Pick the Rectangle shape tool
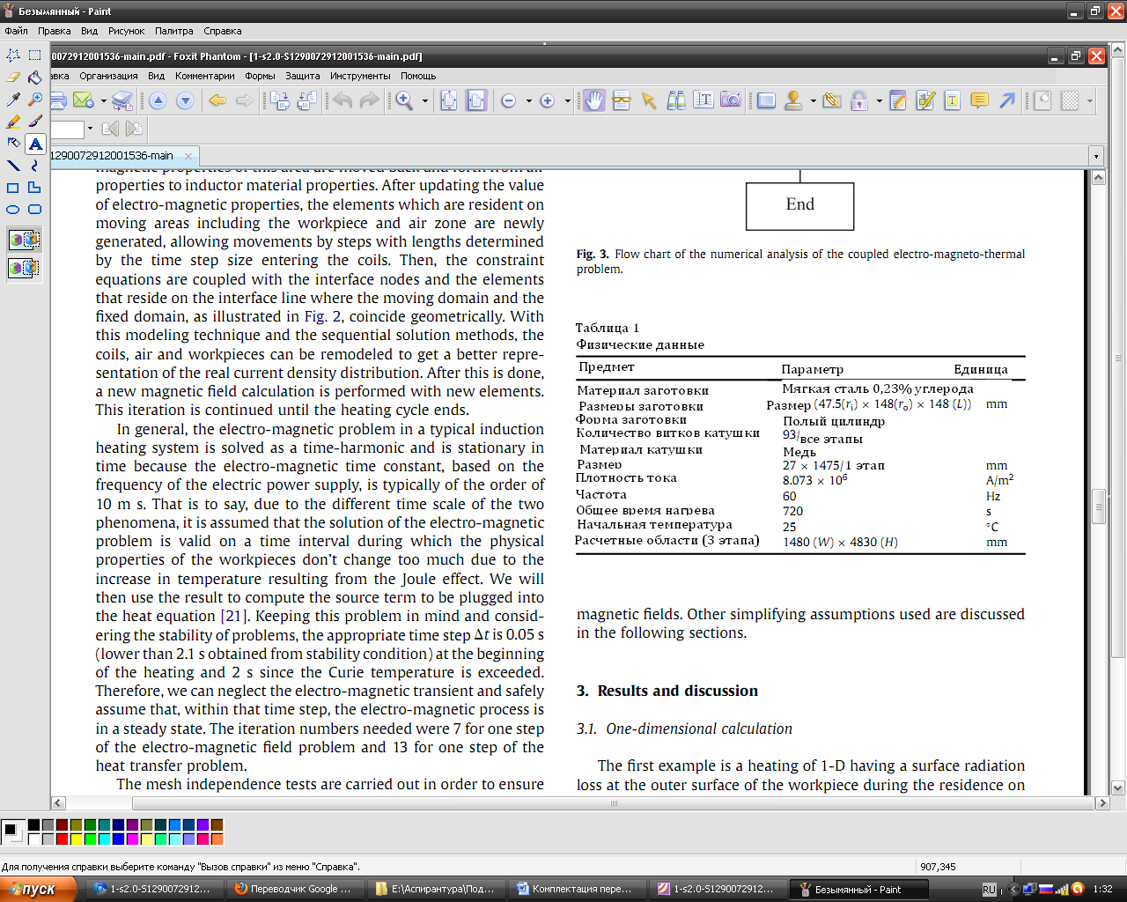The image size is (1127, 902). point(13,187)
